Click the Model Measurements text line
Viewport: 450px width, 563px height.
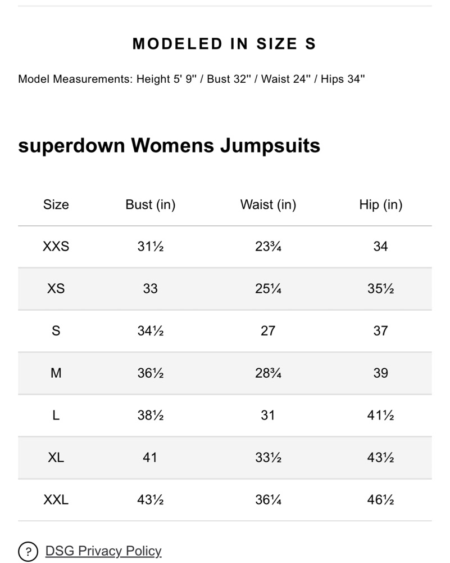pos(192,79)
